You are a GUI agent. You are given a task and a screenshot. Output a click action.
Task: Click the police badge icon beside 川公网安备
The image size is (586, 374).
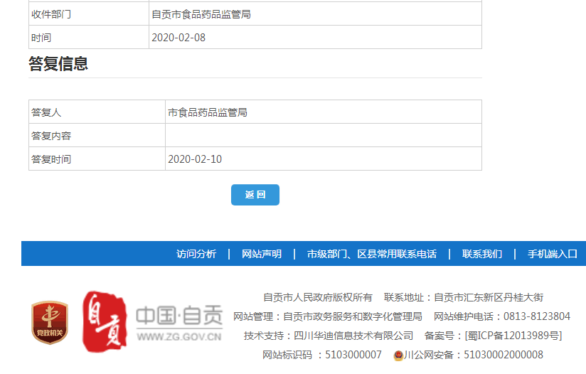point(398,356)
